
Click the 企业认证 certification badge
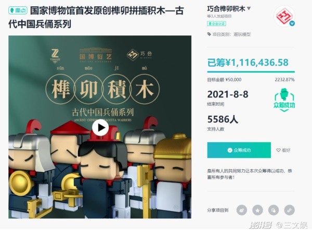click(x=216, y=23)
